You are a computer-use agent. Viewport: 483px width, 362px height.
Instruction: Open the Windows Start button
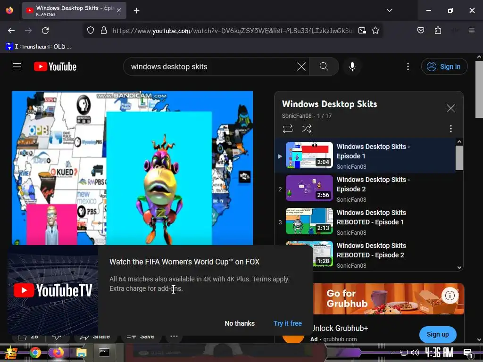pyautogui.click(x=11, y=353)
